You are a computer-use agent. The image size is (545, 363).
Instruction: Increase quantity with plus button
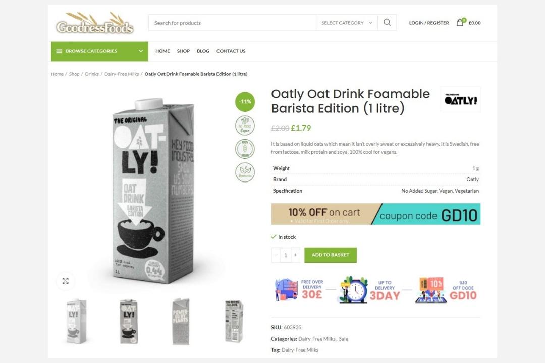click(x=296, y=255)
